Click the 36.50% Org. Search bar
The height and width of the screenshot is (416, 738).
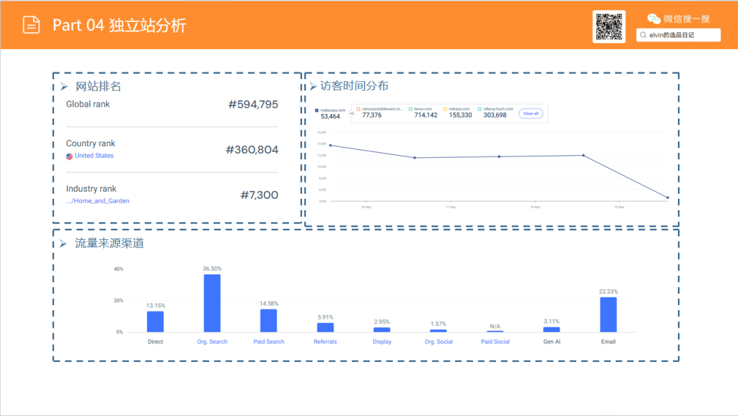click(213, 303)
